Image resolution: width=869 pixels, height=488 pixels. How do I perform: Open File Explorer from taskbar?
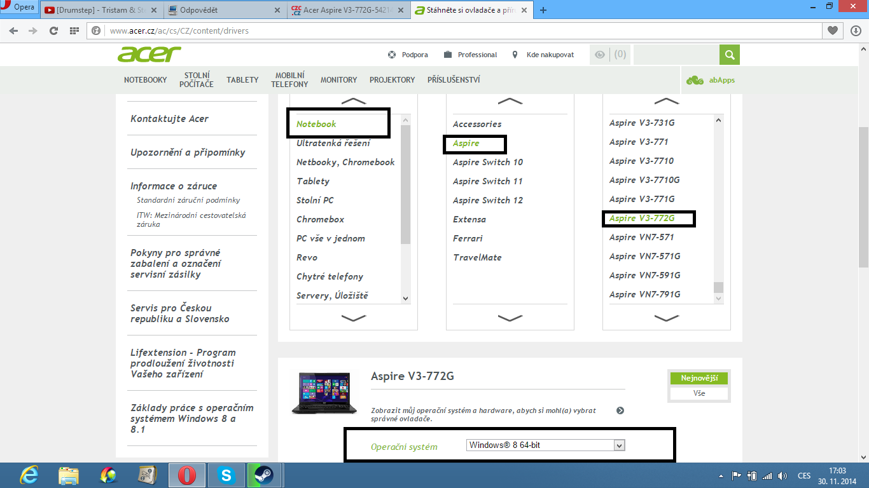click(x=69, y=475)
